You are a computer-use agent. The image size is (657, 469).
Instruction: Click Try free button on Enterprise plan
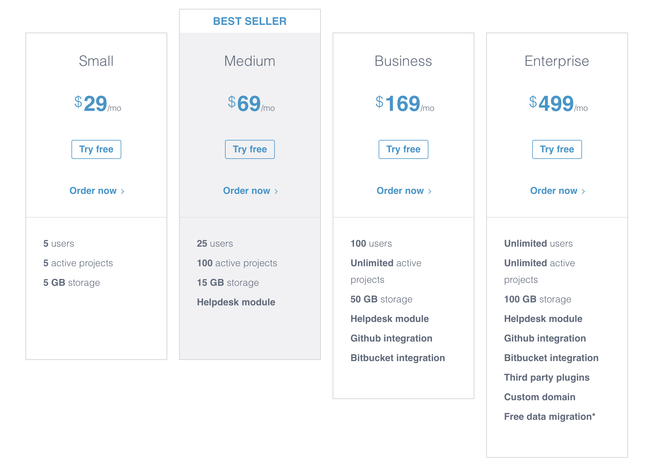pos(557,149)
